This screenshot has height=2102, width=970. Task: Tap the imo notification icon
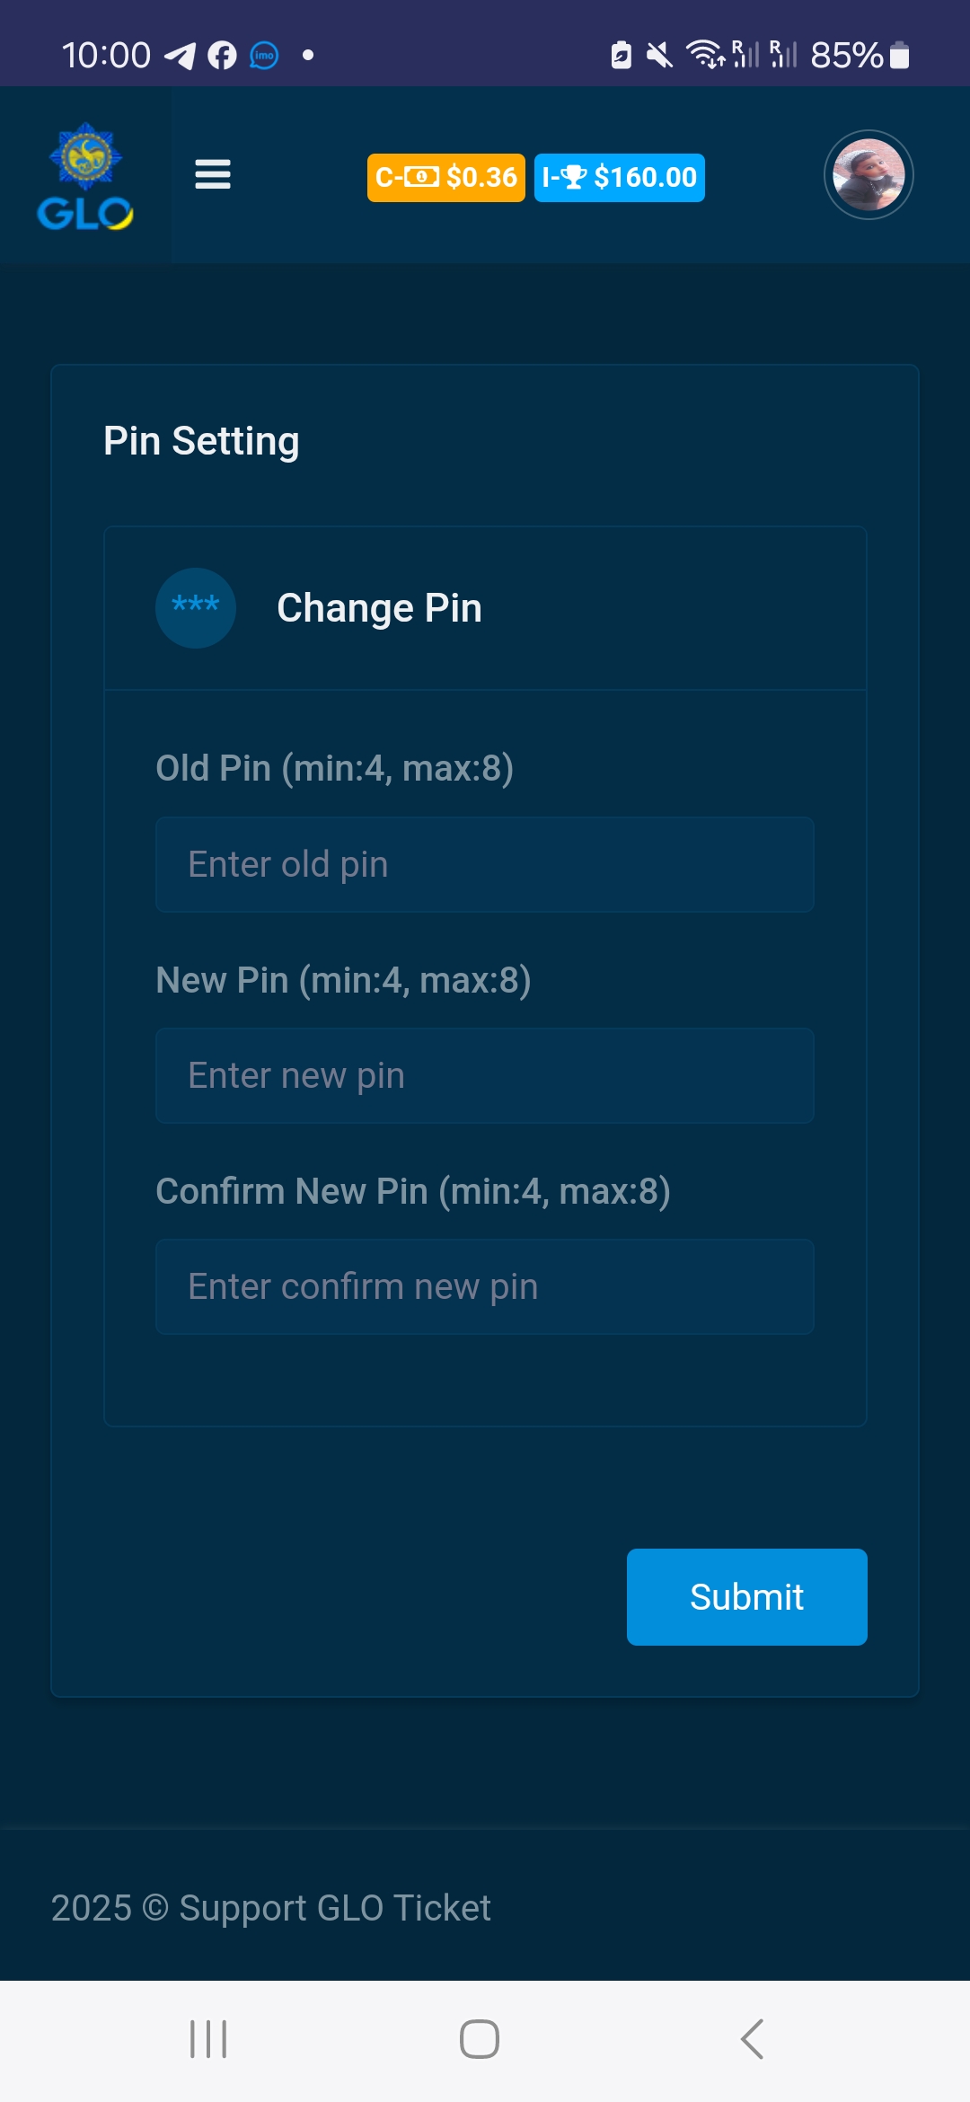[264, 56]
